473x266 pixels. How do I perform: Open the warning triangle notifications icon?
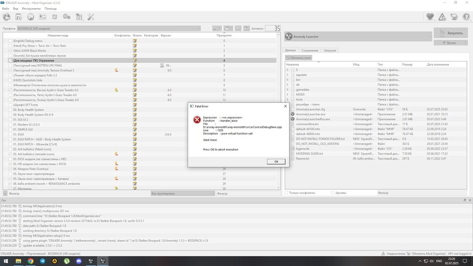click(x=442, y=17)
